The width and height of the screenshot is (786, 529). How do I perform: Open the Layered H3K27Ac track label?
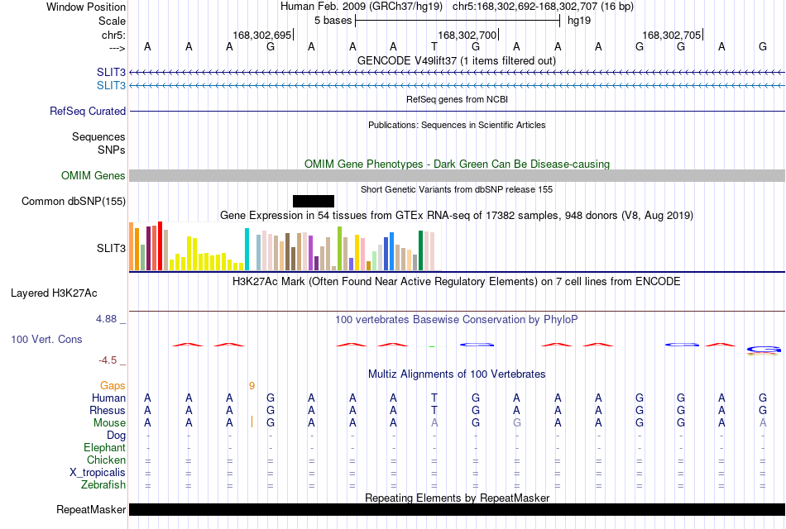click(54, 293)
